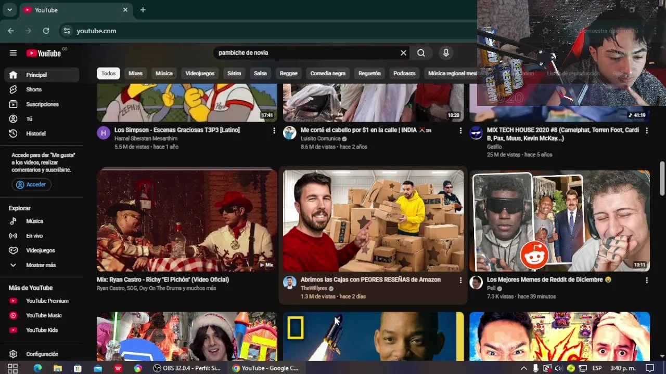Select the Sátira filter chip
The width and height of the screenshot is (666, 374).
coord(234,73)
